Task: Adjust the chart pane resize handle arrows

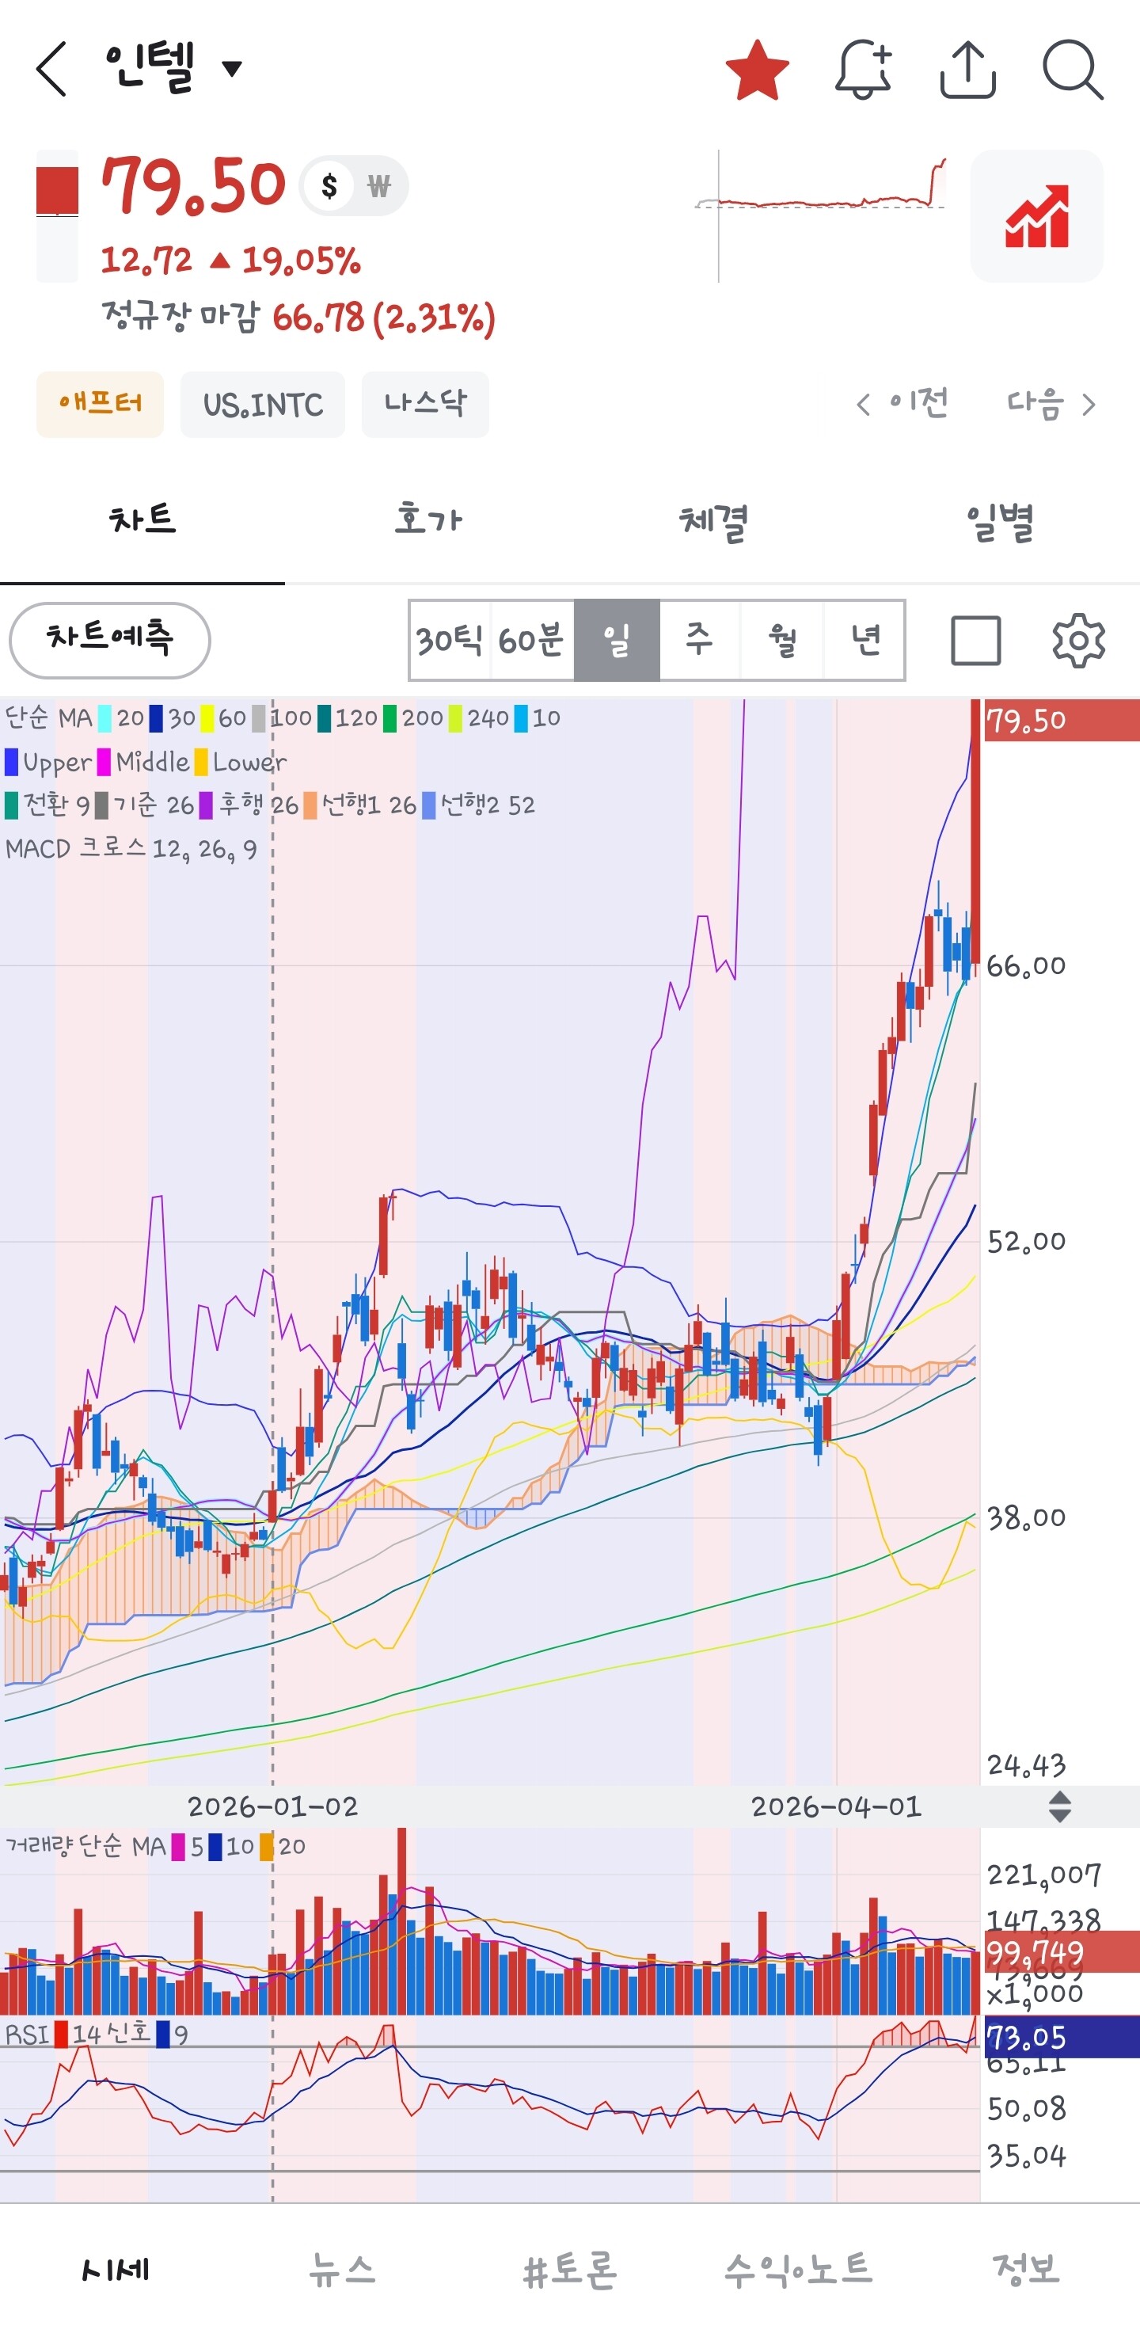Action: pyautogui.click(x=1059, y=1806)
